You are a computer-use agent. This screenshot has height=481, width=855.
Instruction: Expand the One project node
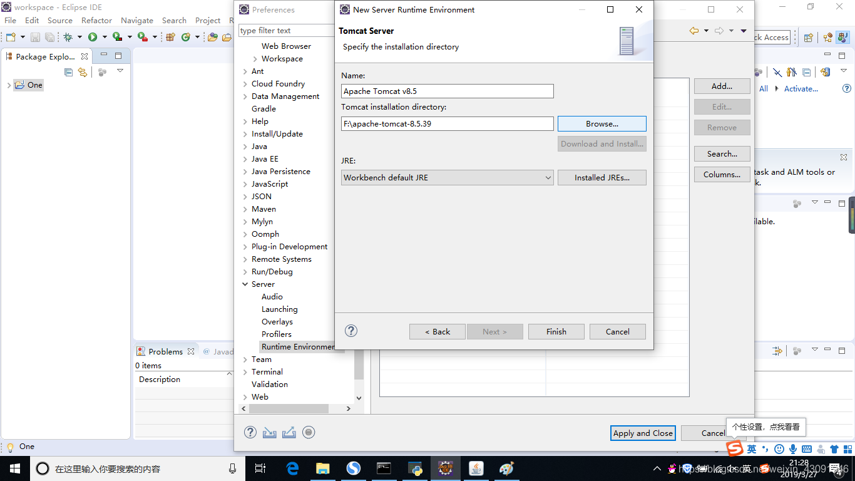(9, 85)
